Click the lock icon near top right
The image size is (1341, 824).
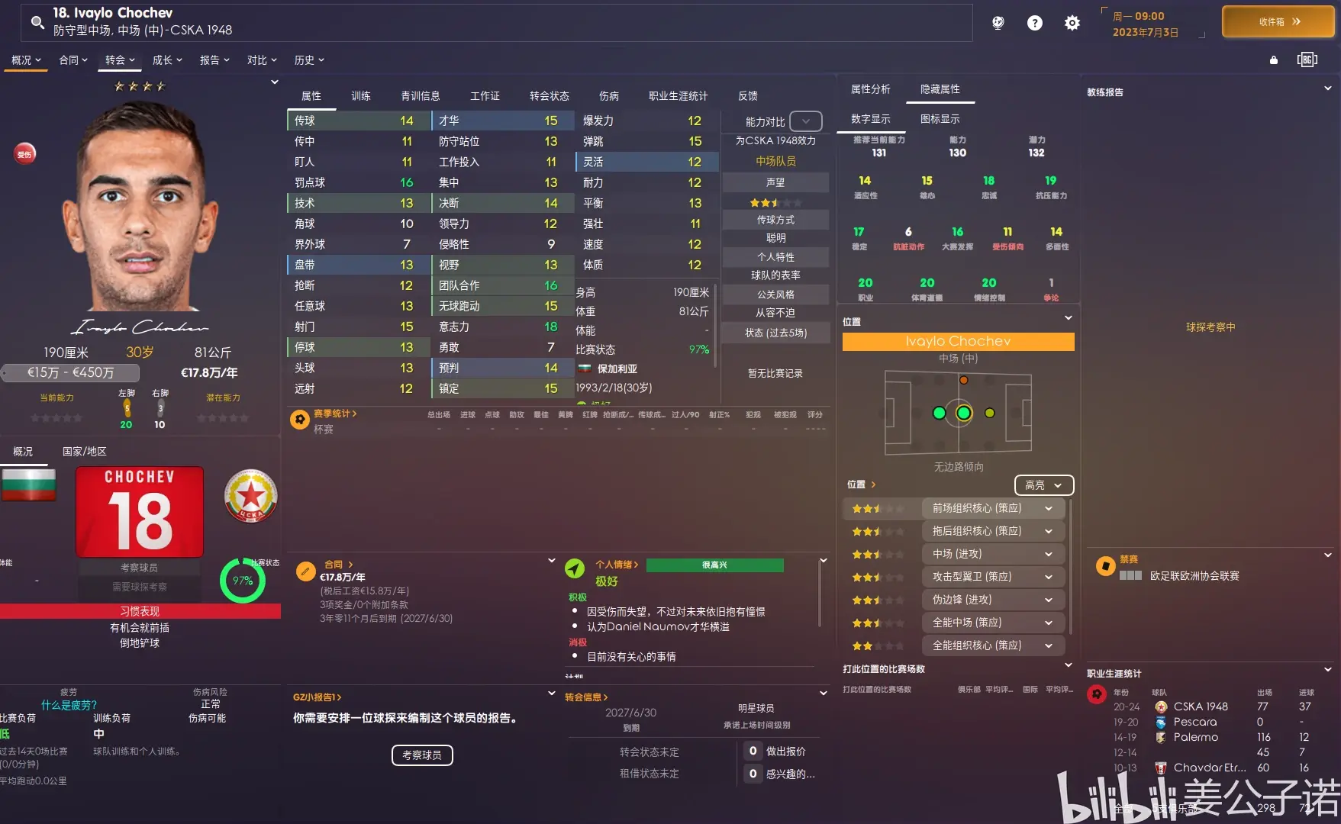tap(1273, 60)
